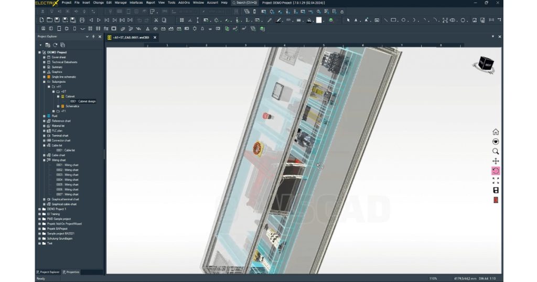This screenshot has height=282, width=537.
Task: Select 0003 : Wiring chart item
Action: pyautogui.click(x=68, y=175)
